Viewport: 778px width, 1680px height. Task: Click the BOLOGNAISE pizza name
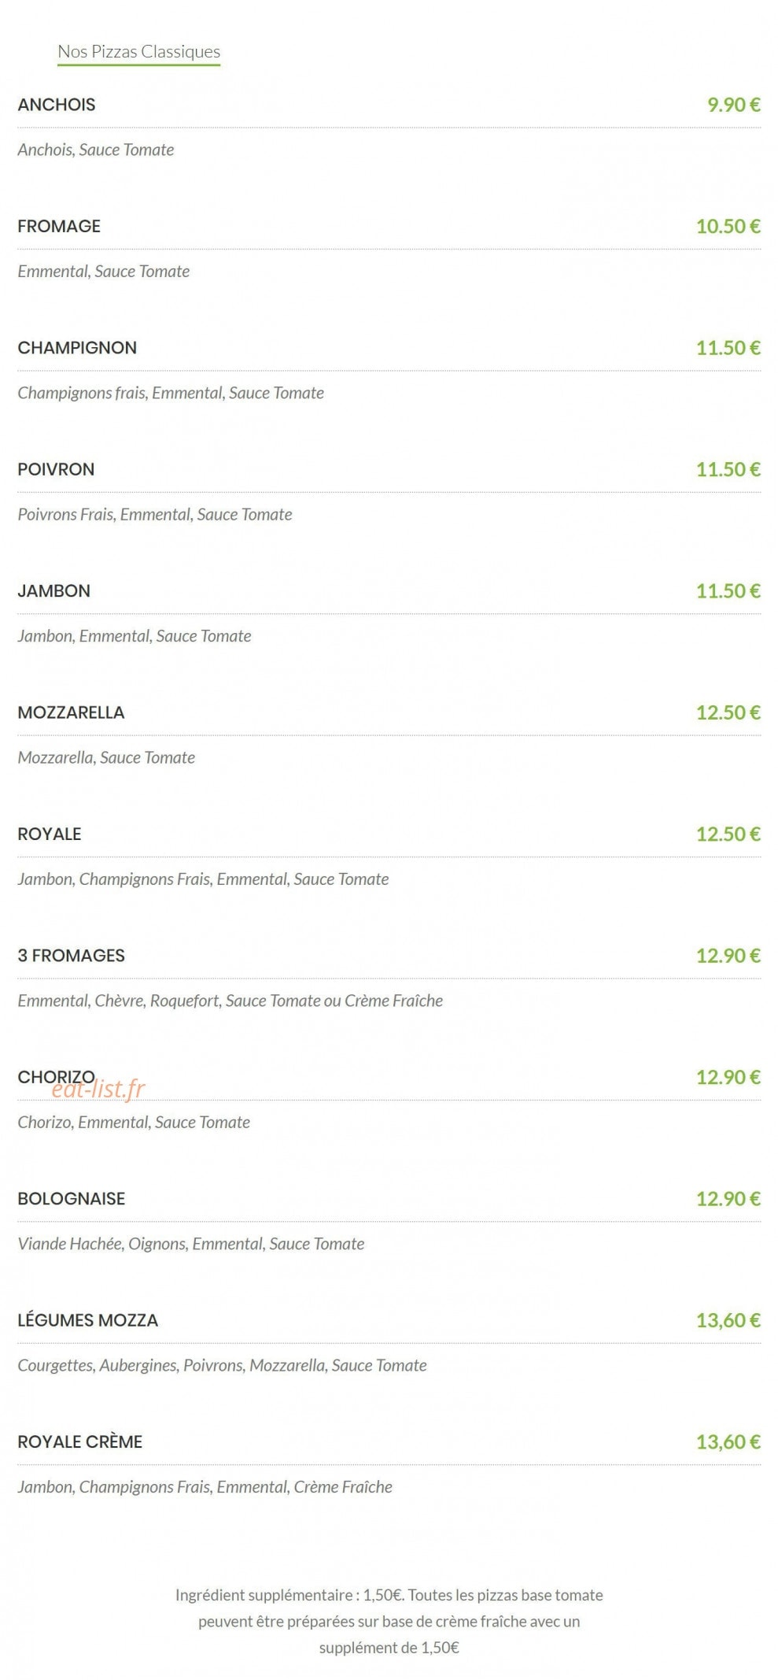click(72, 1199)
